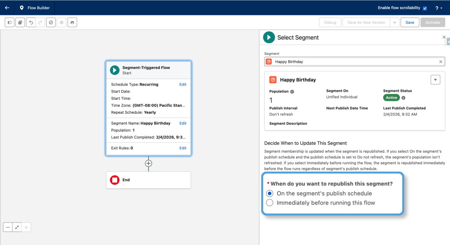Toggle the left toolbox panel icon

pos(9,22)
